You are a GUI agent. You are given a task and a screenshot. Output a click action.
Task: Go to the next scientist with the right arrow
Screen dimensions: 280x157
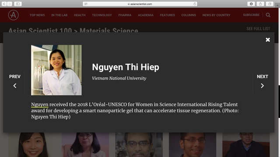click(x=262, y=86)
